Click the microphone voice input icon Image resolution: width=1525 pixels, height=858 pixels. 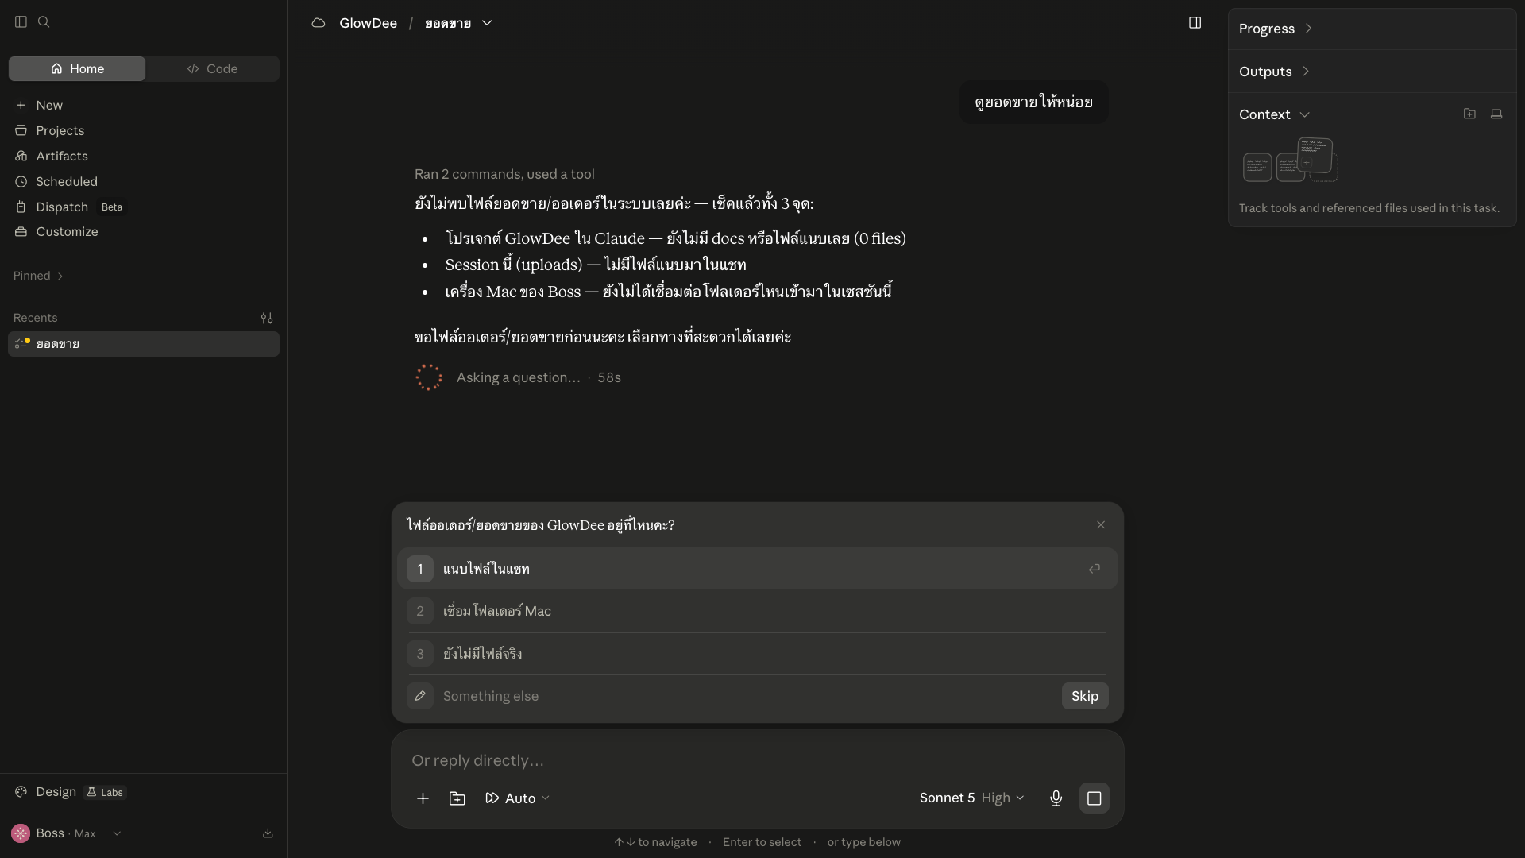coord(1056,798)
